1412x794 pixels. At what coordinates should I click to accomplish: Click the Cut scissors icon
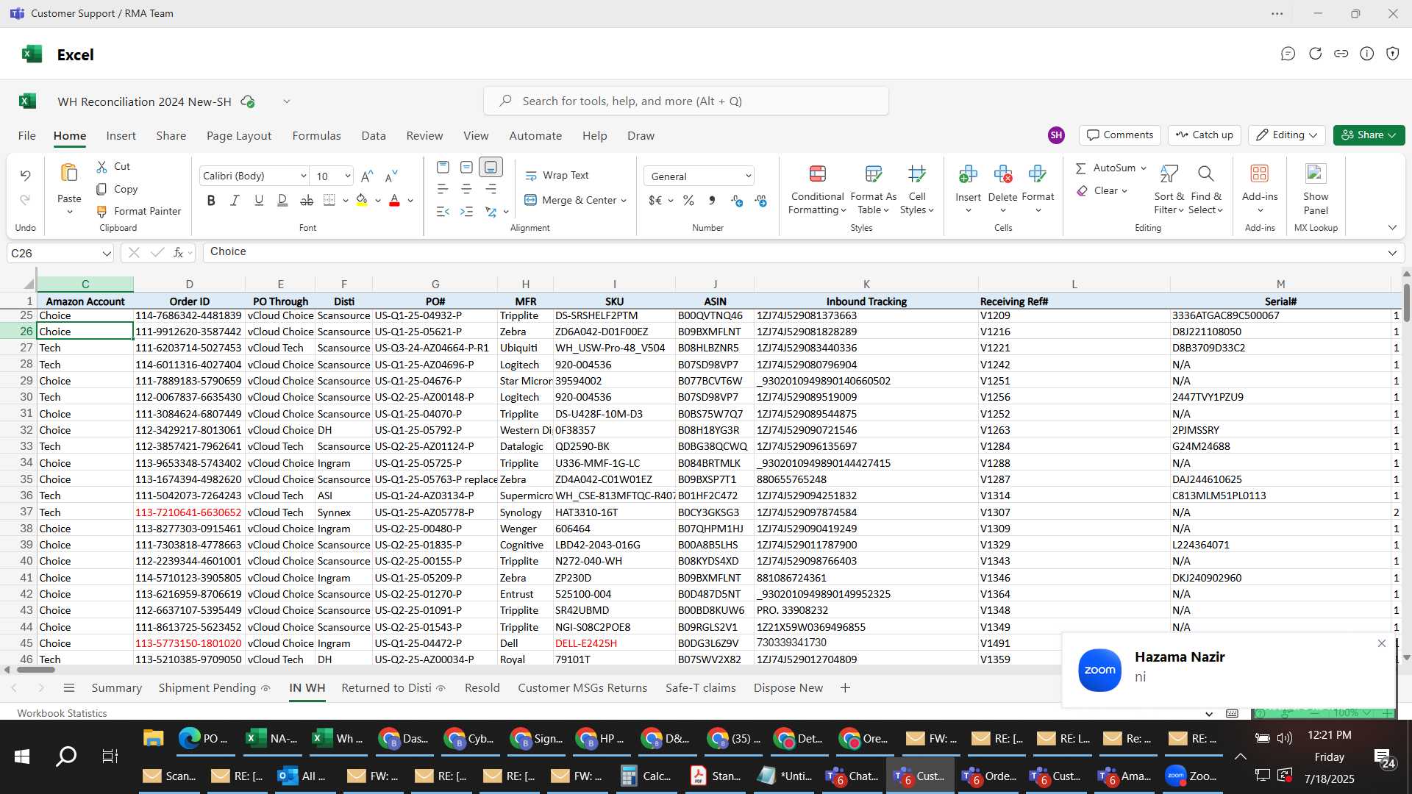[102, 167]
